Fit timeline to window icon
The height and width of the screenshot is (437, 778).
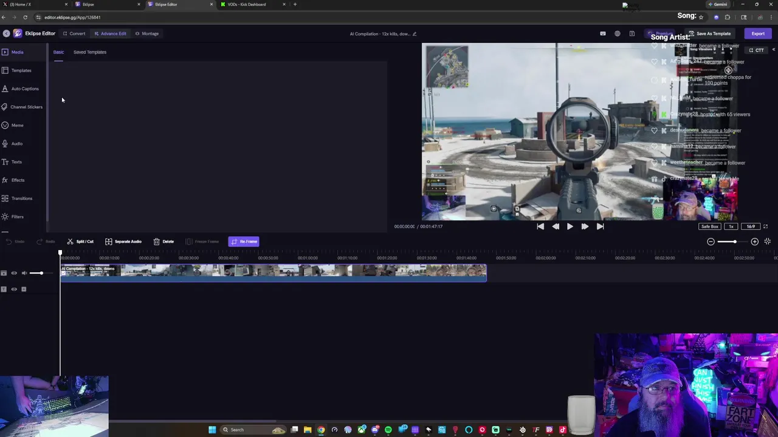[x=768, y=242]
